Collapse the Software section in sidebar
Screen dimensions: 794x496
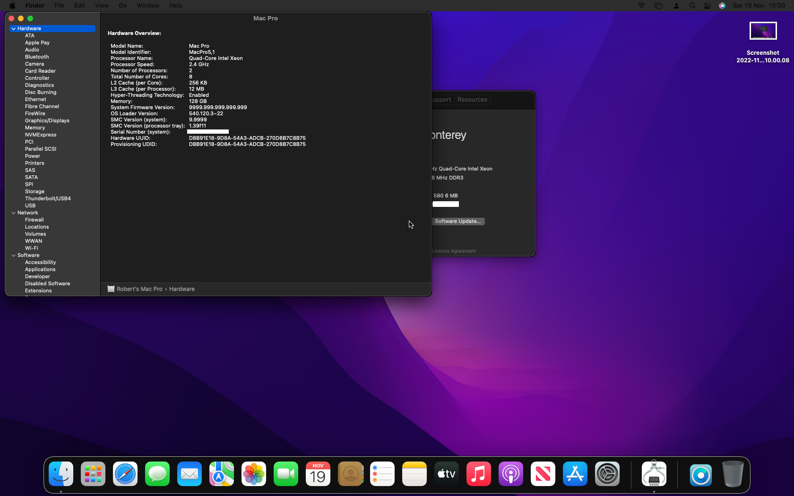[x=14, y=256]
